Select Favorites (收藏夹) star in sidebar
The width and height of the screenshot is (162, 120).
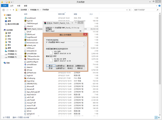point(5,15)
